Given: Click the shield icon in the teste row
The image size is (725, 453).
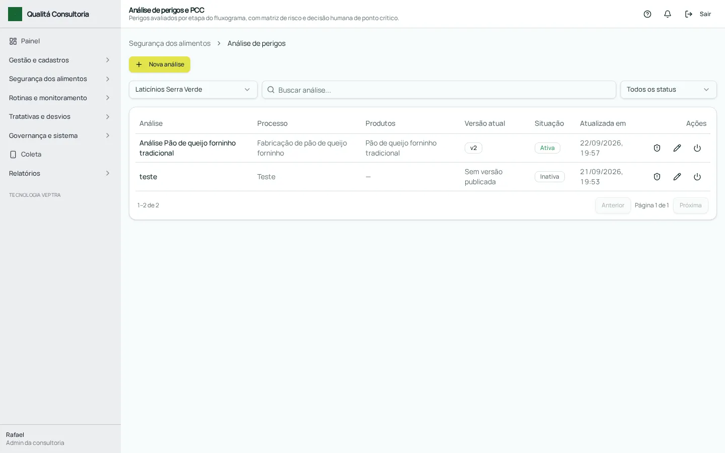Looking at the screenshot, I should tap(657, 177).
